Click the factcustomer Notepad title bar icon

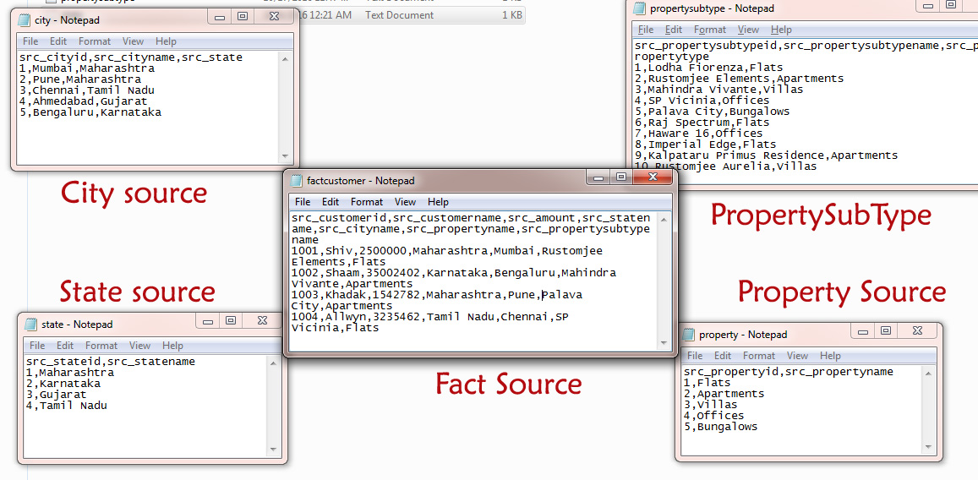(297, 181)
